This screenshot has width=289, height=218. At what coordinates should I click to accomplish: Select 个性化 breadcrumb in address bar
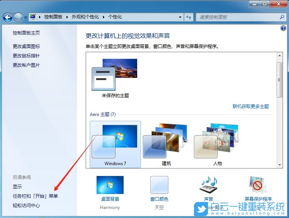point(115,17)
